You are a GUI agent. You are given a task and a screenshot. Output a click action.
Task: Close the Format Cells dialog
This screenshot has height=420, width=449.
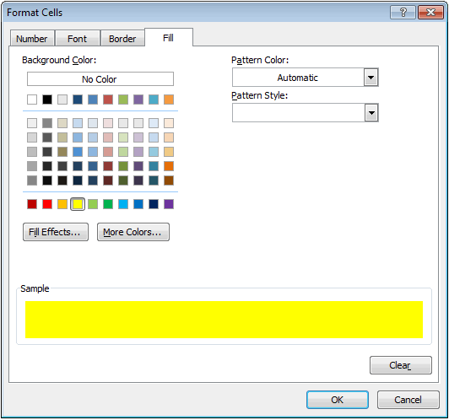click(x=430, y=13)
